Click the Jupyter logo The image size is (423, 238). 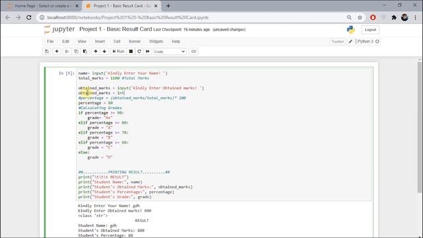(59, 29)
